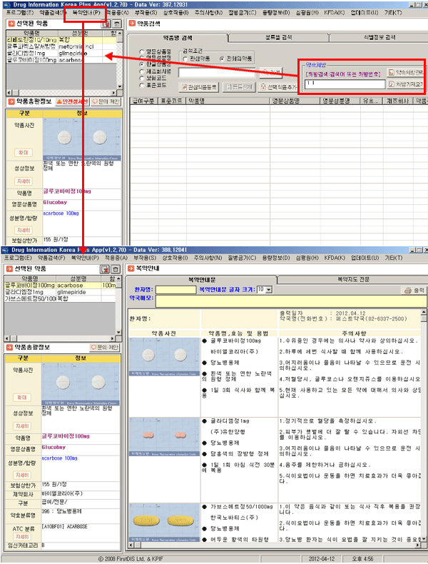The image size is (428, 564).
Task: Click the 환자명 input field
Action: pyautogui.click(x=176, y=290)
